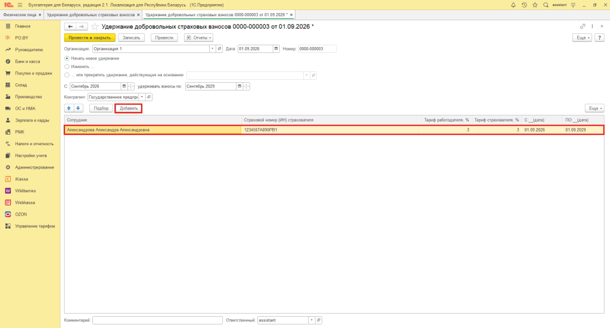Navigate back with left arrow
Screen dimensions: 610x328
click(x=70, y=26)
